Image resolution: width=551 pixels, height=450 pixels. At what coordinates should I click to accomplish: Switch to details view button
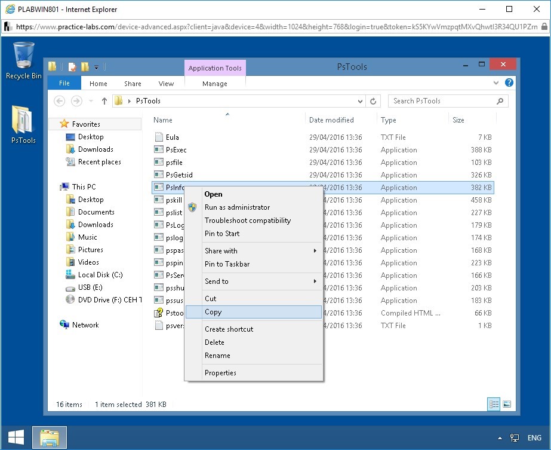494,404
